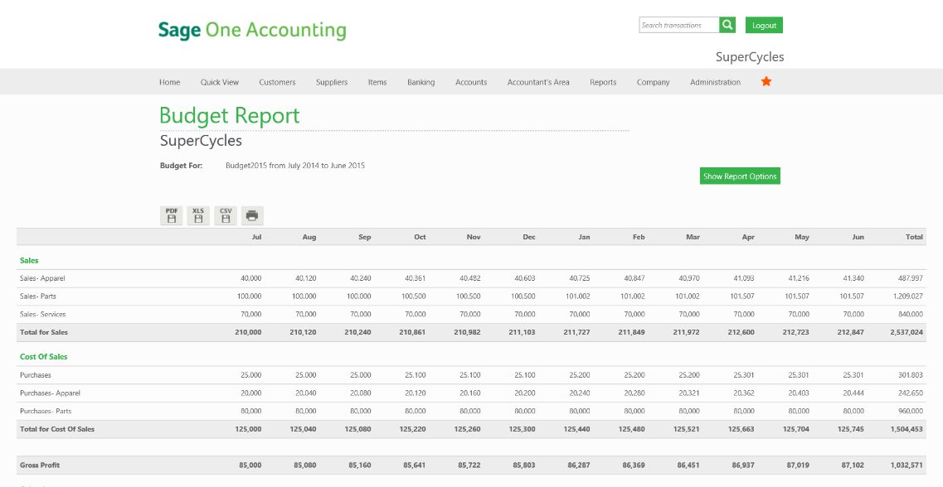
Task: Select the Gross Profit row label
Action: [40, 465]
